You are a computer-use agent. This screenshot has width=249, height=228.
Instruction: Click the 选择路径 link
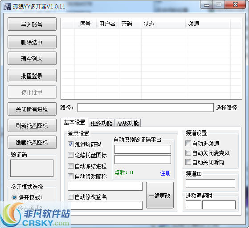click(x=227, y=108)
